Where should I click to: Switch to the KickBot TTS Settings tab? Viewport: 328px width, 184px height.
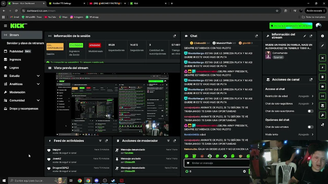pyautogui.click(x=67, y=3)
